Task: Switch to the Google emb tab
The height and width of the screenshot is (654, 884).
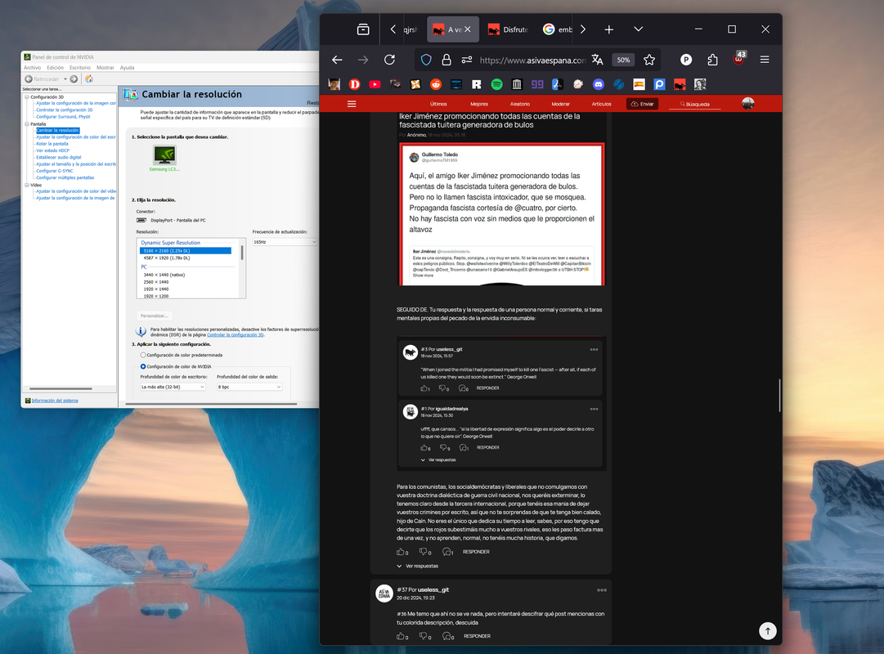Action: pos(559,29)
